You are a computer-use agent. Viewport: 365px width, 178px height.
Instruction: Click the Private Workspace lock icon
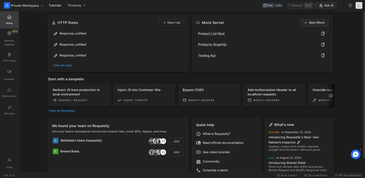pyautogui.click(x=7, y=5)
